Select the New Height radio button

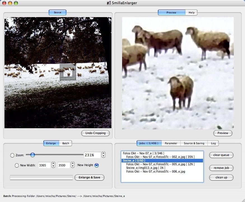tap(97, 165)
